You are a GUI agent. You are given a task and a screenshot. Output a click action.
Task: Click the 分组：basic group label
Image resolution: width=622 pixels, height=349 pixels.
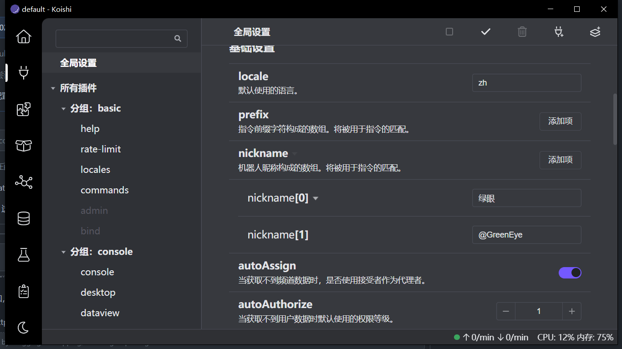coord(96,108)
